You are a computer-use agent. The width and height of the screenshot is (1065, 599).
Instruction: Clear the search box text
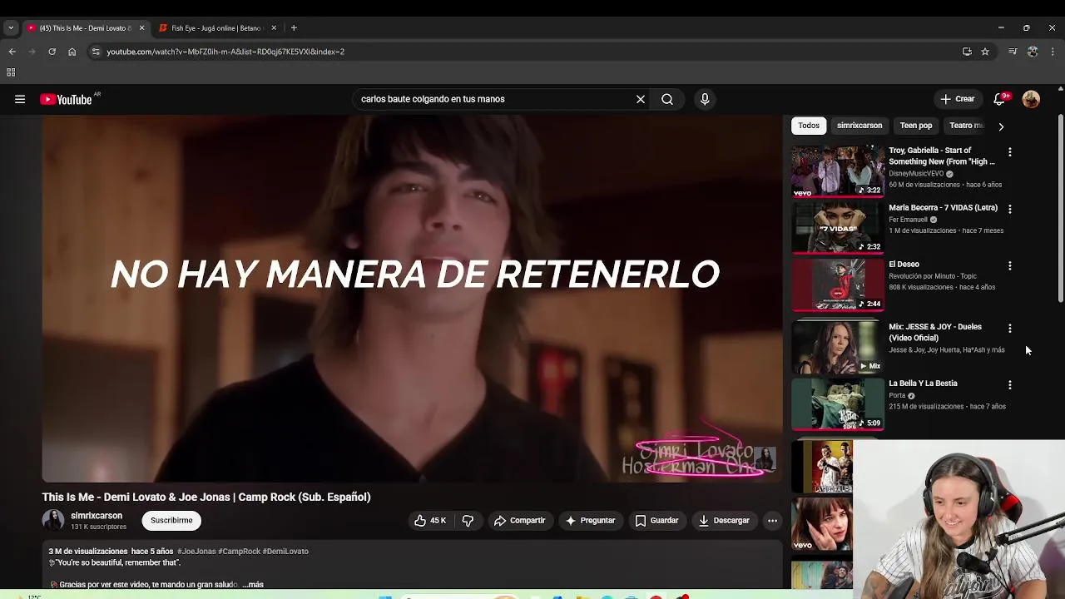tap(641, 99)
